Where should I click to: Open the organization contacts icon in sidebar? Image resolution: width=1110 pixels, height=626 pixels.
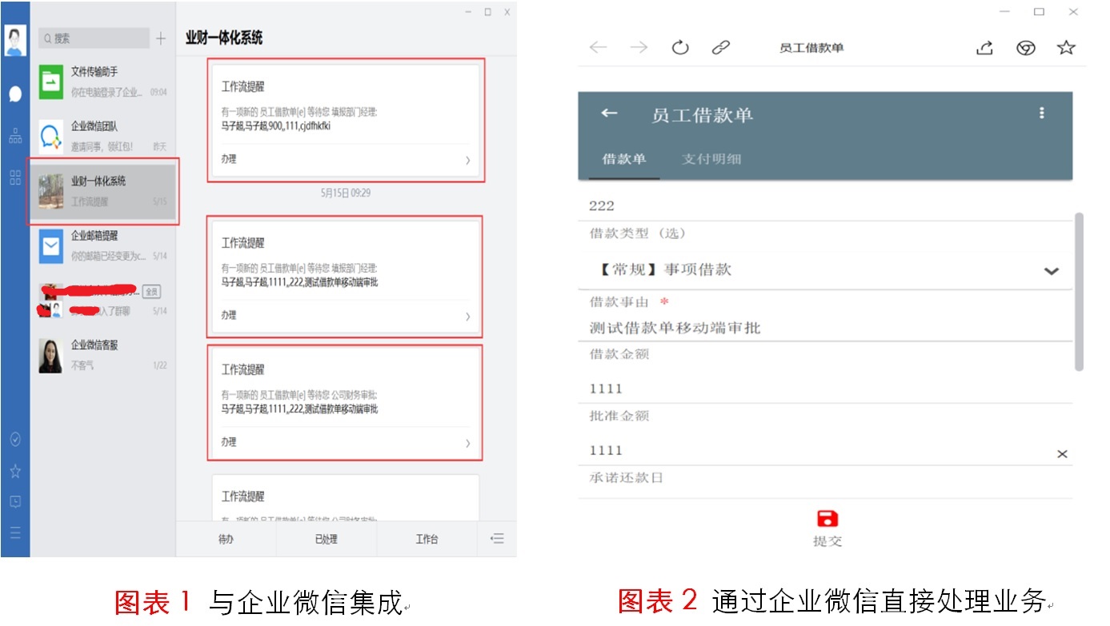click(x=15, y=137)
